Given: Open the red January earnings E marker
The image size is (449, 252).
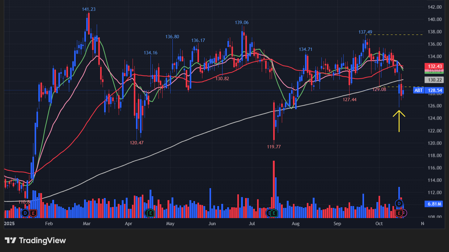Looking at the screenshot, I should point(33,213).
